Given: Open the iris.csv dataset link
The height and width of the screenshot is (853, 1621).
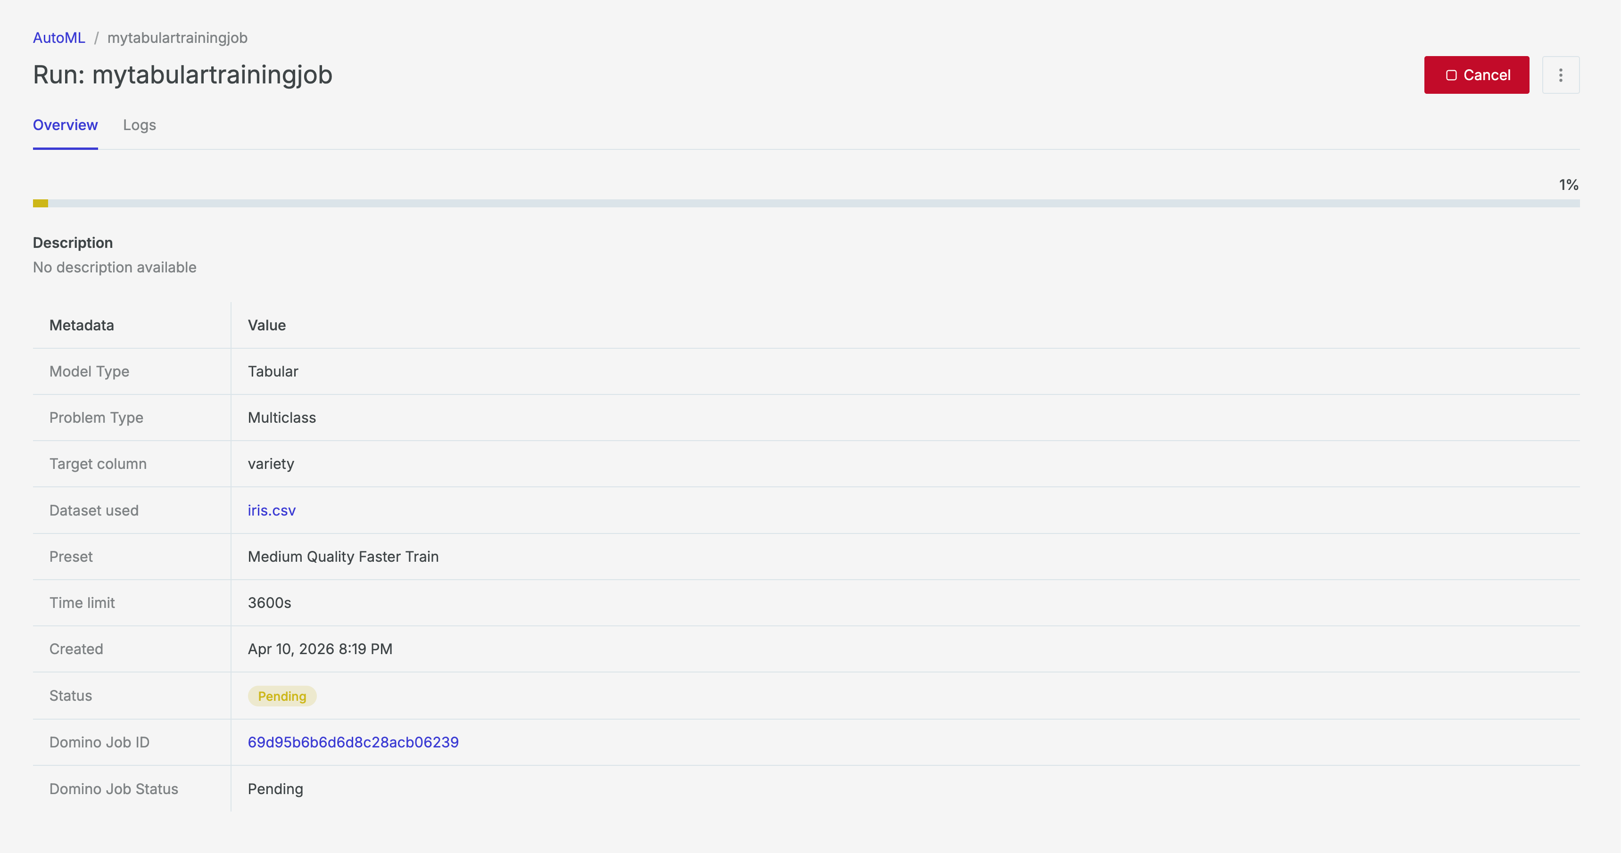Looking at the screenshot, I should [x=272, y=510].
